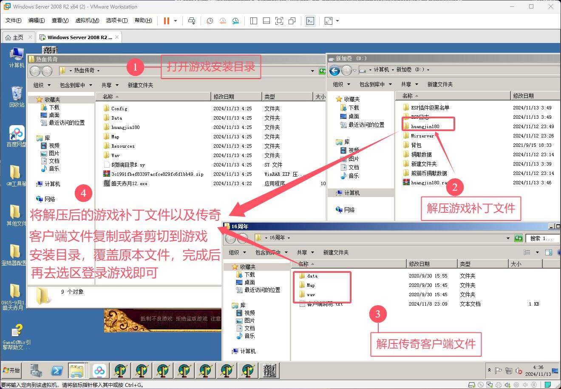
Task: Pause the virtual machine from the toolbar
Action: click(167, 21)
